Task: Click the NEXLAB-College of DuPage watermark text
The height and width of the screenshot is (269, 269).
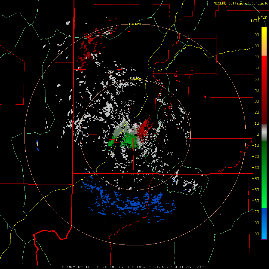Action: (x=241, y=3)
